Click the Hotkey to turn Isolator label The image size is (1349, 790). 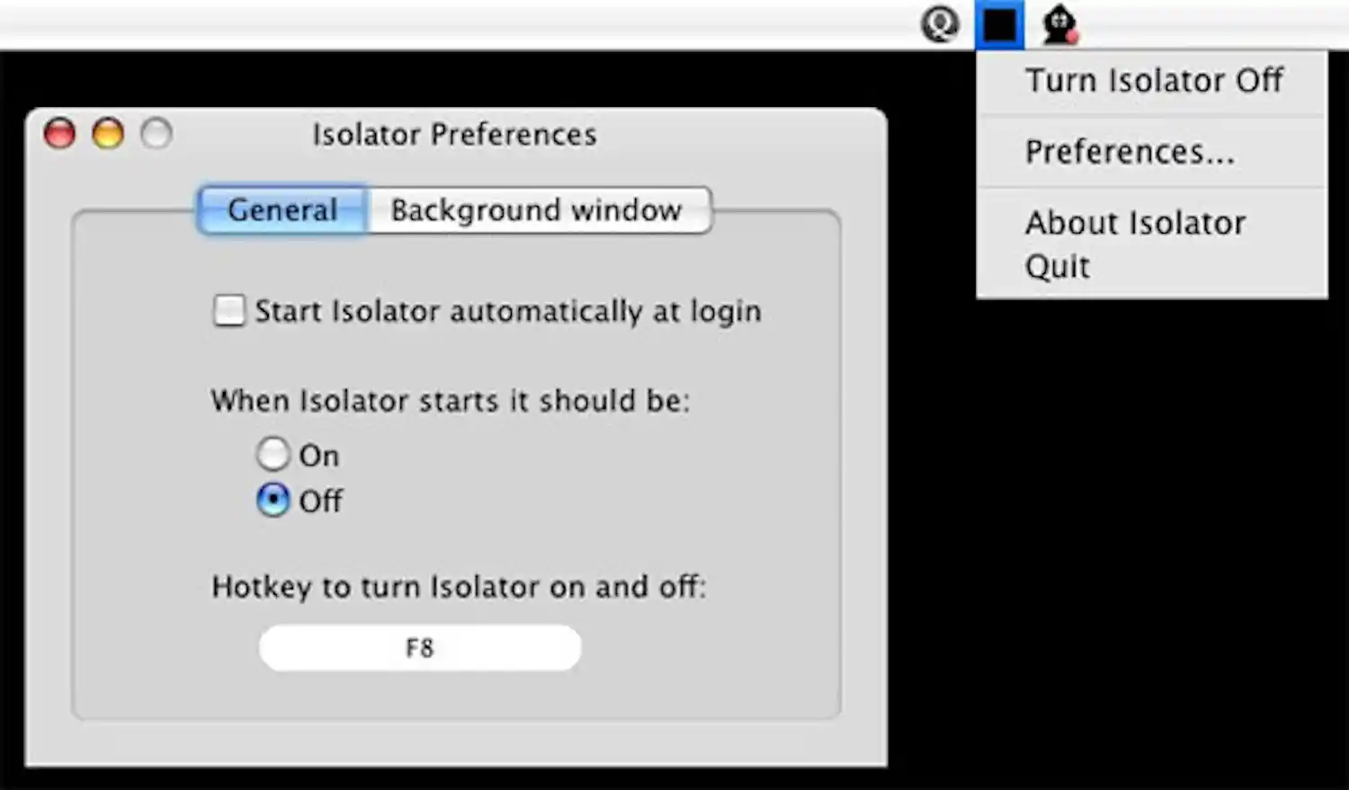click(460, 586)
